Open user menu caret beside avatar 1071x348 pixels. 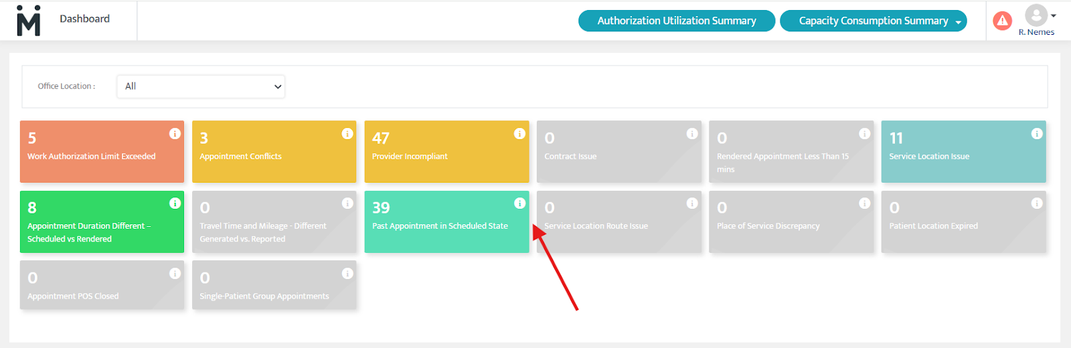(1054, 15)
